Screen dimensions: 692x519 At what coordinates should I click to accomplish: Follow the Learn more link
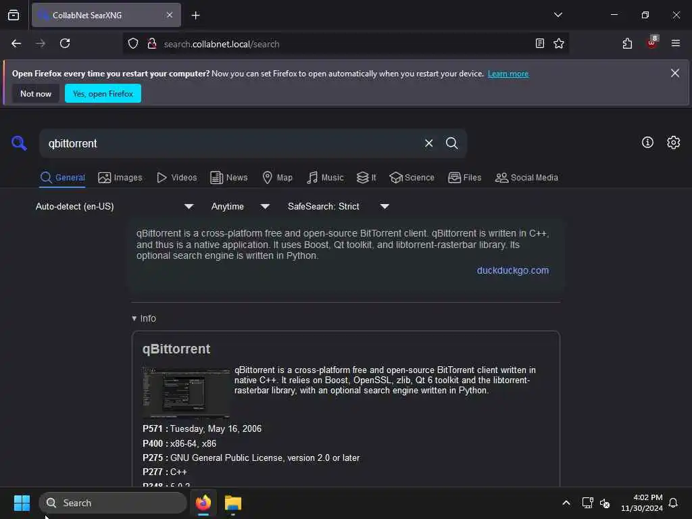508,74
